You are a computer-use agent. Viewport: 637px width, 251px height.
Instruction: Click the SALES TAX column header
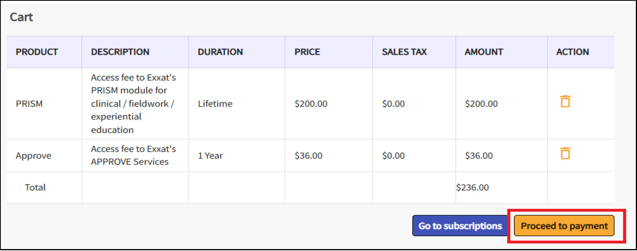pyautogui.click(x=404, y=52)
